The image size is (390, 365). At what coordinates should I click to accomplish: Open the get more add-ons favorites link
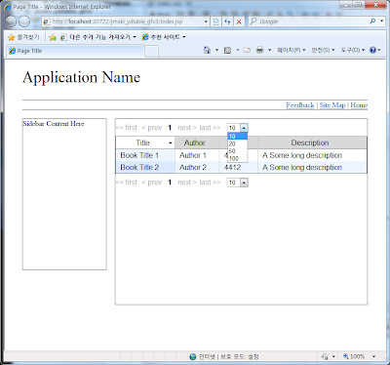pyautogui.click(x=98, y=37)
